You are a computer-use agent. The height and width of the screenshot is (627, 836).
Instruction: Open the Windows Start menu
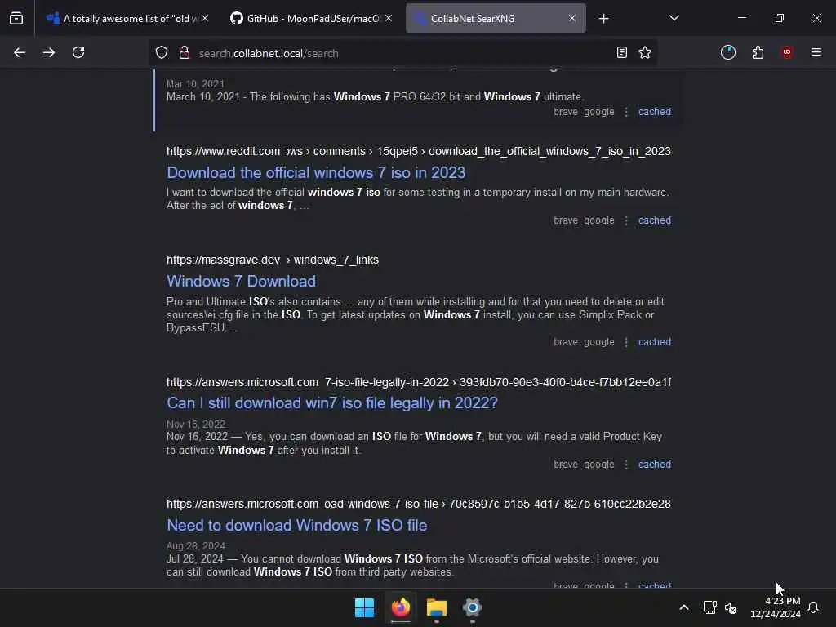(x=365, y=607)
